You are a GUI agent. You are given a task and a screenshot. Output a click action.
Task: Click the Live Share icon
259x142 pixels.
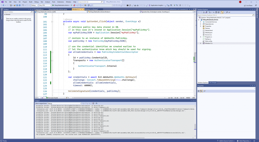click(245, 5)
